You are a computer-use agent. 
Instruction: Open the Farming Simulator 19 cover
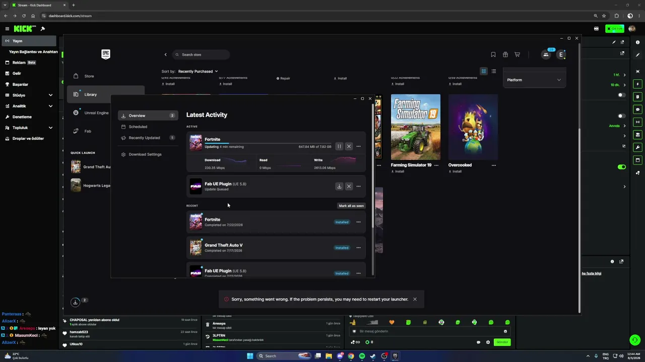[x=416, y=127]
